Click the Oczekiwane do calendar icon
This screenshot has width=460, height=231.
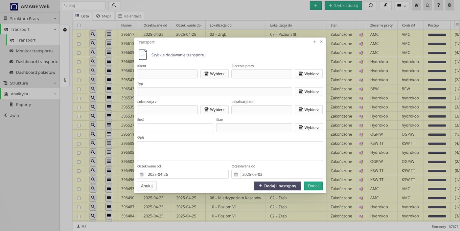pyautogui.click(x=236, y=174)
